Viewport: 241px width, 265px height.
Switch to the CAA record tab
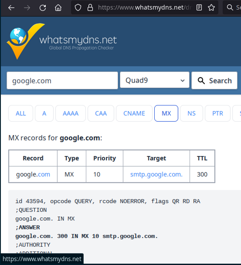coord(101,113)
